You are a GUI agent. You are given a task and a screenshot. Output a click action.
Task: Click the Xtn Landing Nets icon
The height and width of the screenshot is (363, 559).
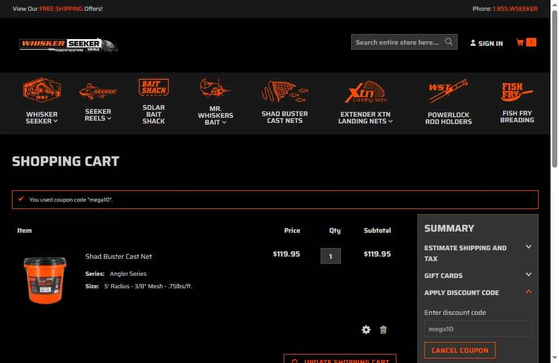[365, 92]
